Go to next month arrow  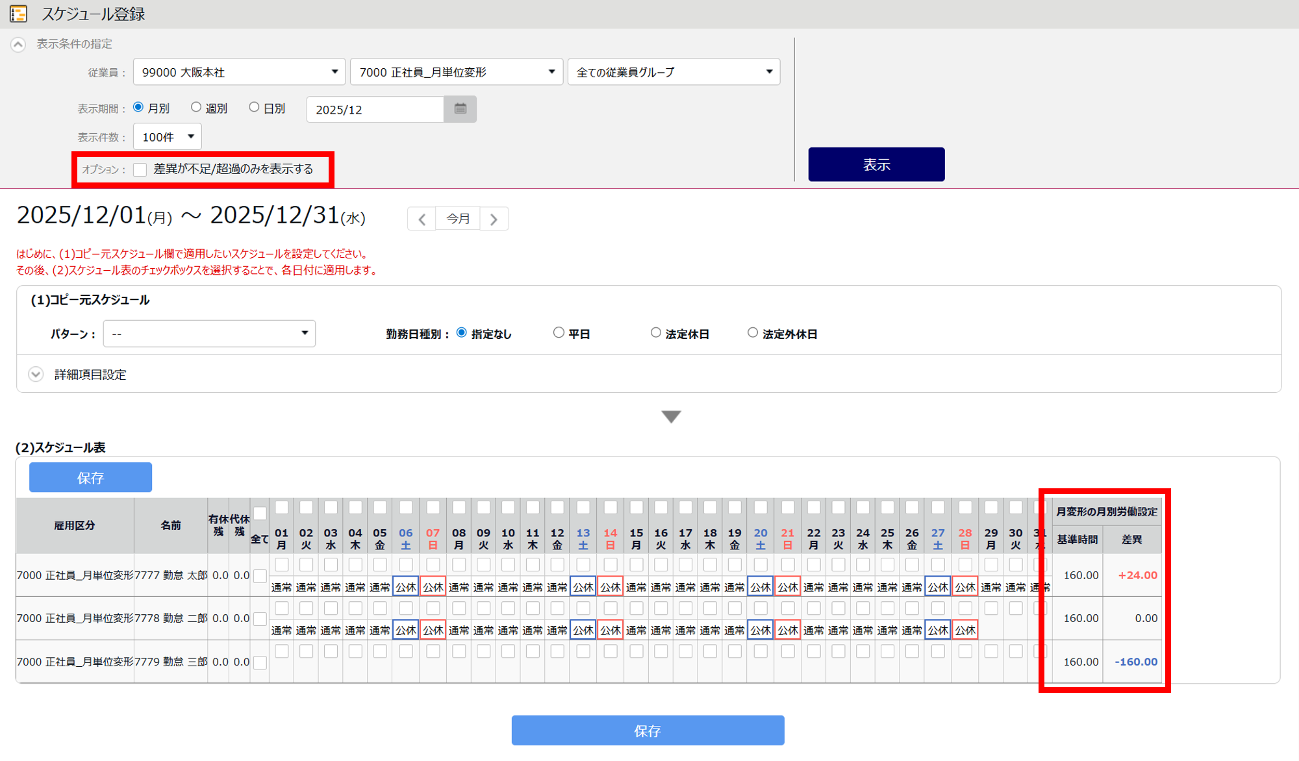coord(494,219)
